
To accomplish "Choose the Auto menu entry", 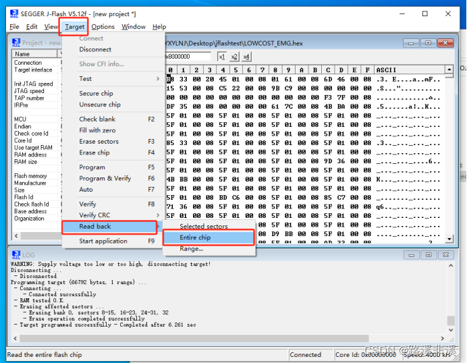I will point(113,190).
